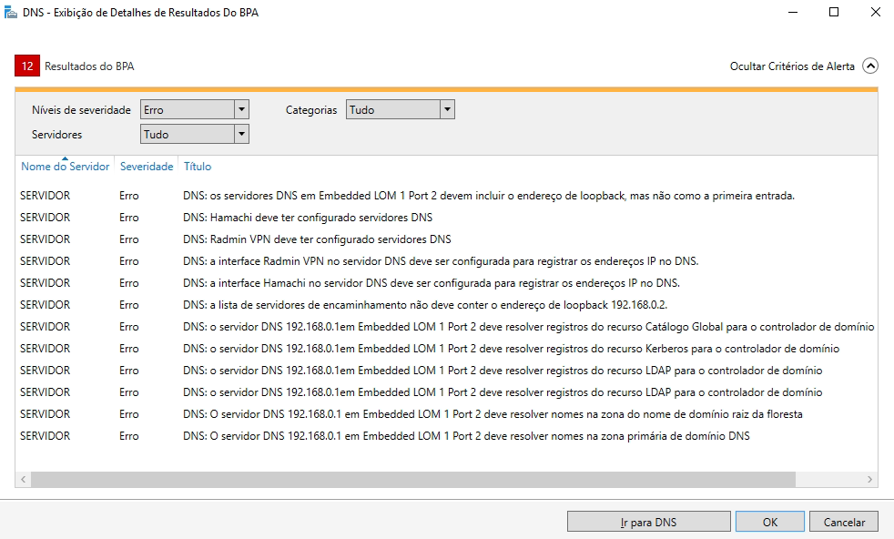Select row Hamachi deve ter configurado servidores DNS
The image size is (894, 539).
coord(447,218)
